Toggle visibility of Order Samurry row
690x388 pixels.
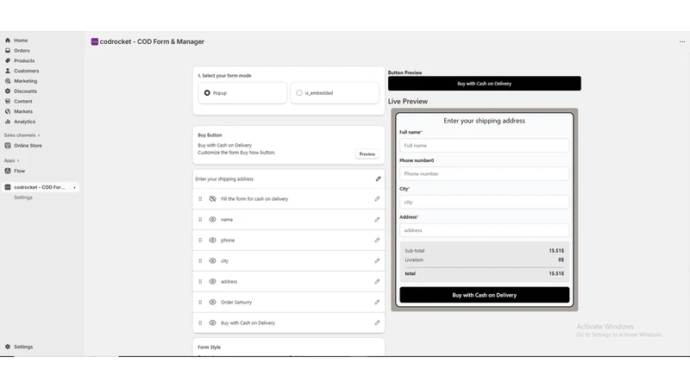(x=212, y=303)
